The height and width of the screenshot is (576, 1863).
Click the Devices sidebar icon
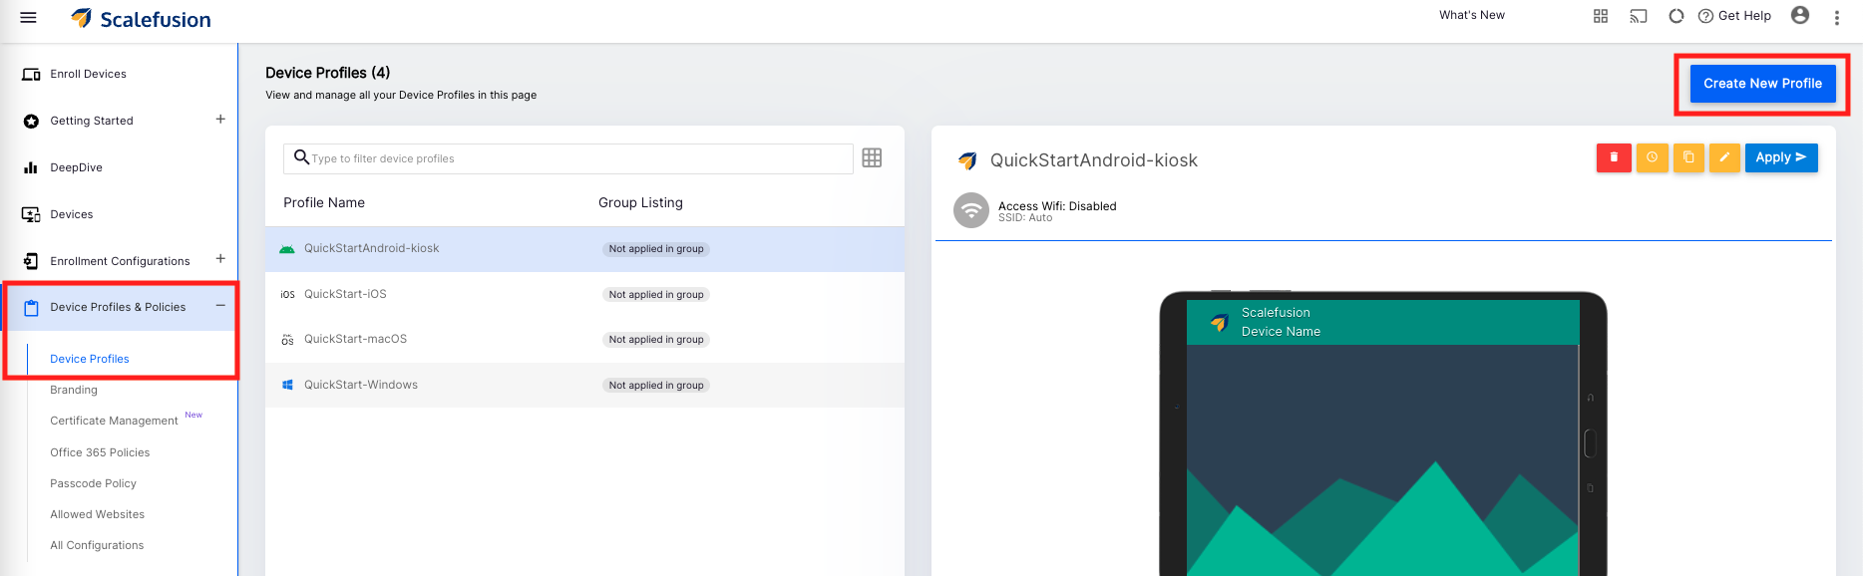[31, 214]
